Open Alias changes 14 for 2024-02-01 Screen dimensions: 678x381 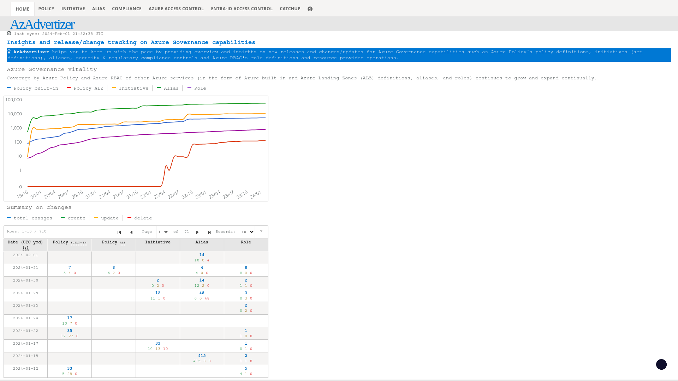pos(202,255)
